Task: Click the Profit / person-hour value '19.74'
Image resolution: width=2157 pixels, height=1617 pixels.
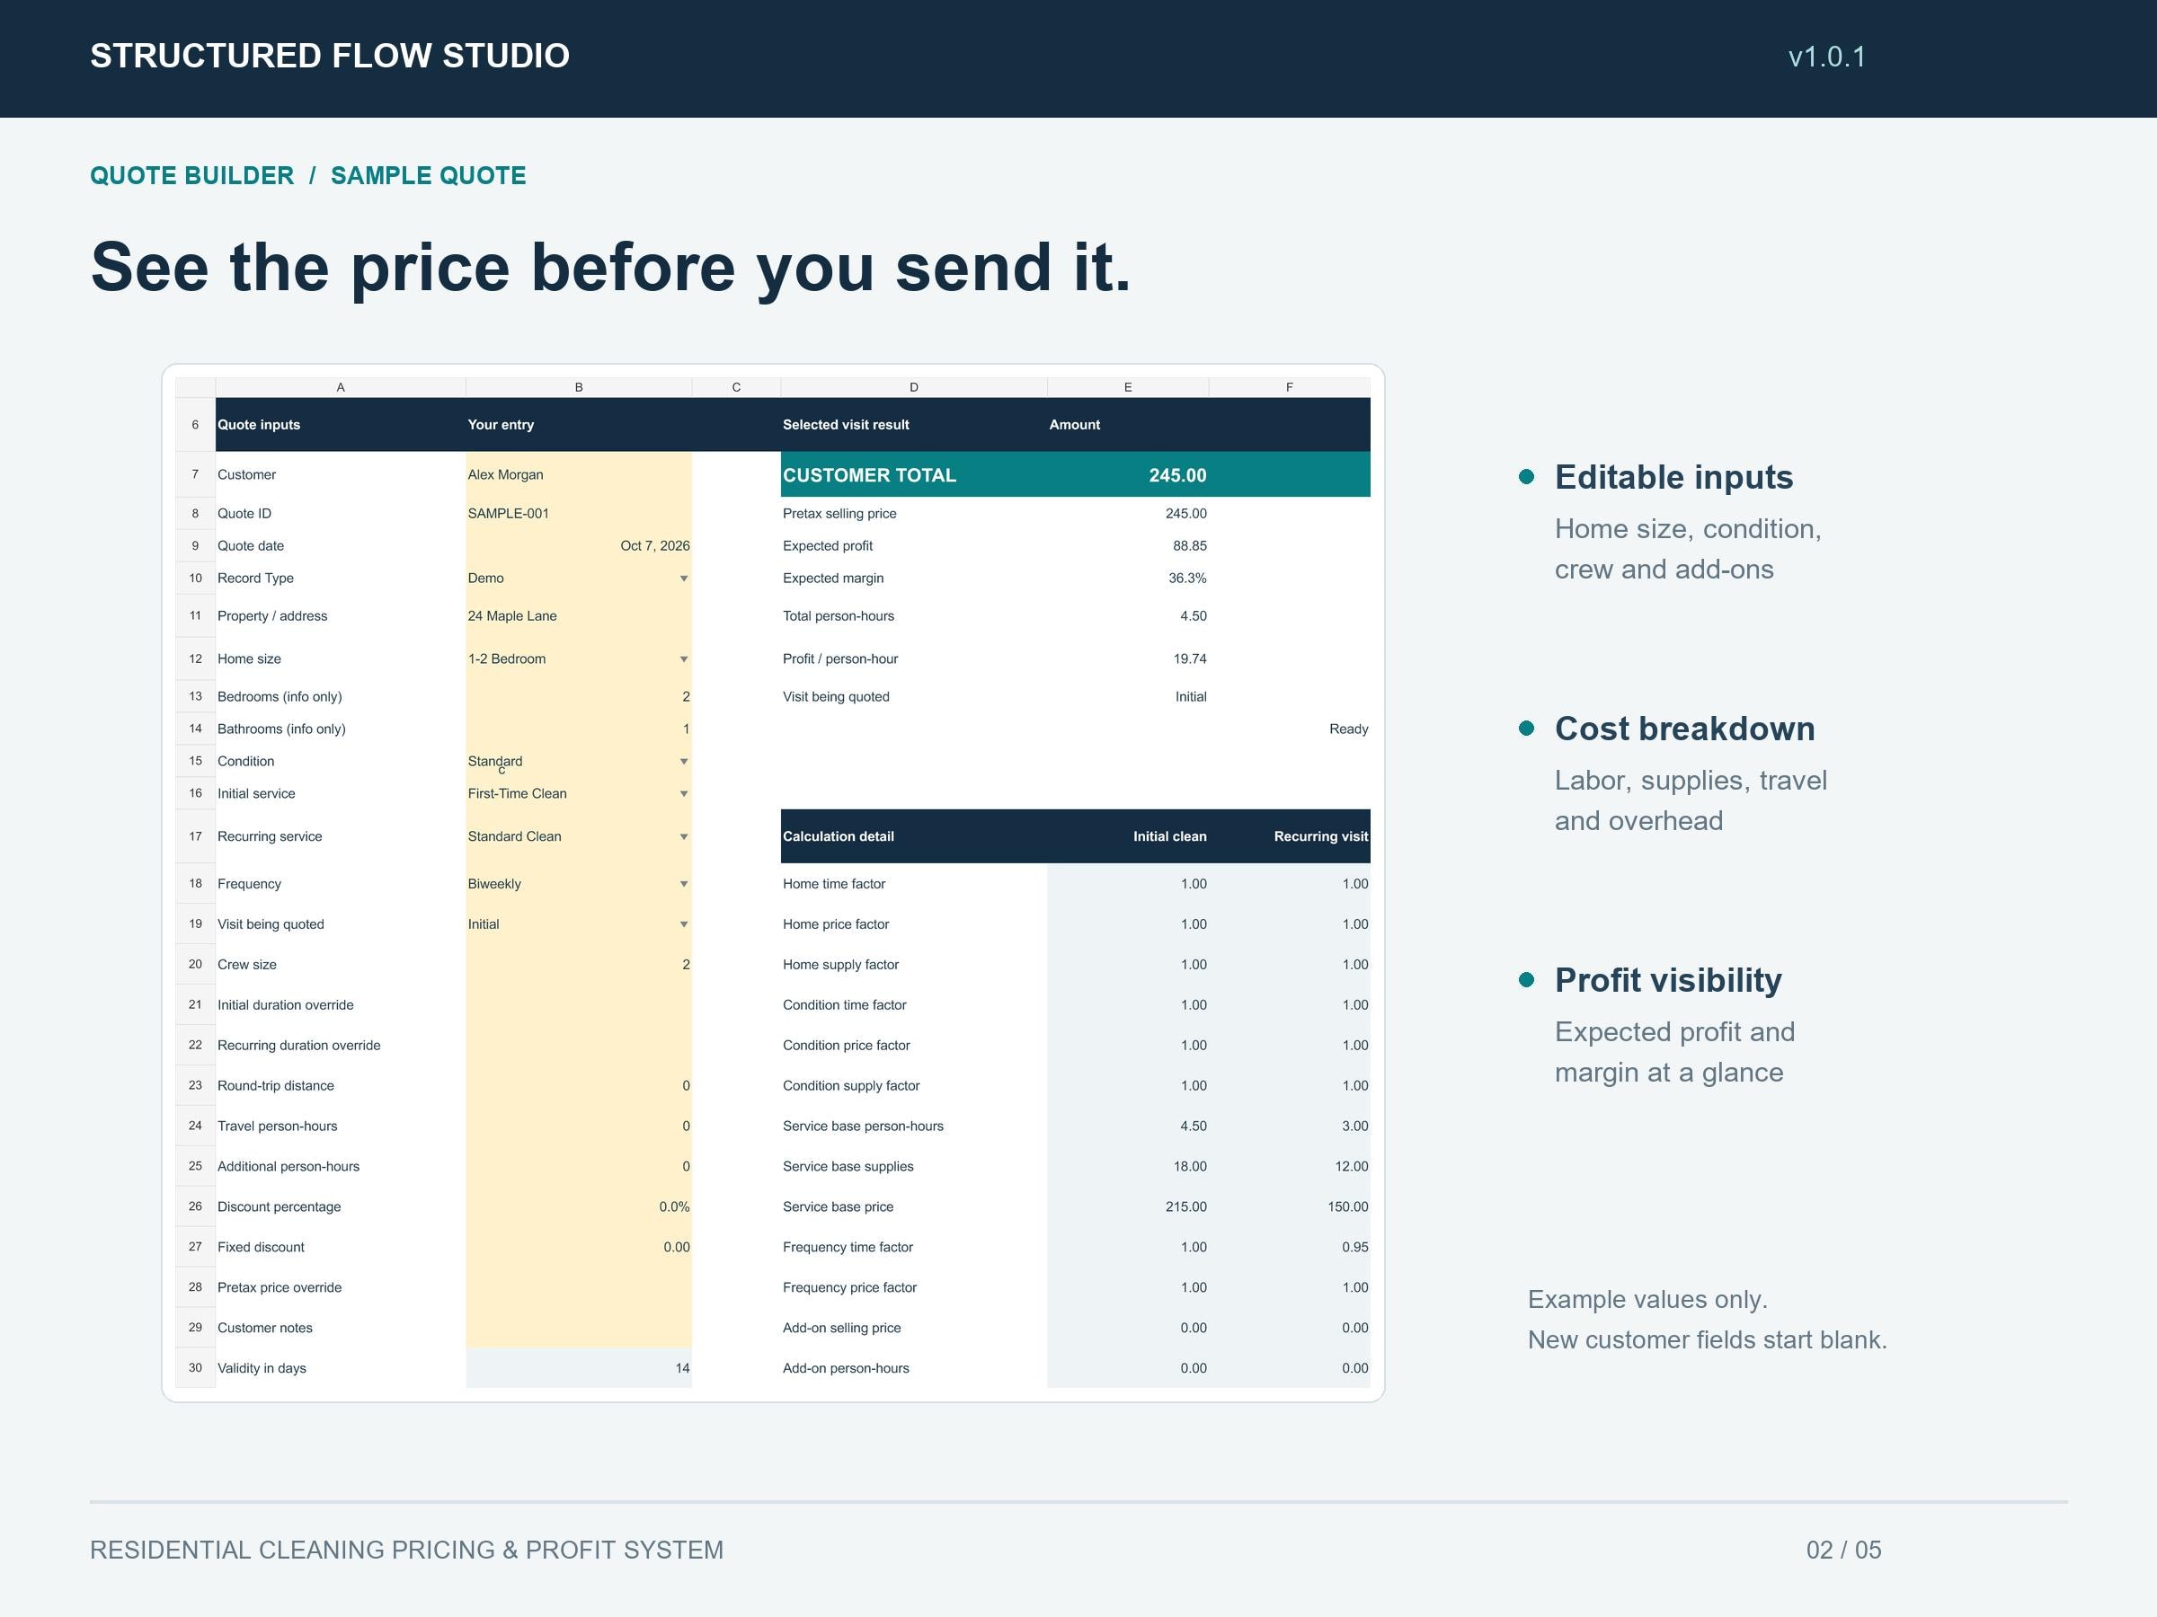Action: [x=1190, y=658]
